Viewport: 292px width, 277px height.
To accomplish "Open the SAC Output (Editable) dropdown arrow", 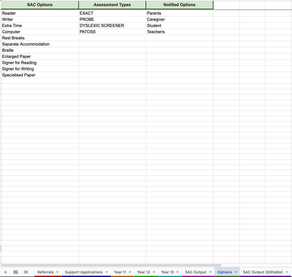I will pos(287,272).
